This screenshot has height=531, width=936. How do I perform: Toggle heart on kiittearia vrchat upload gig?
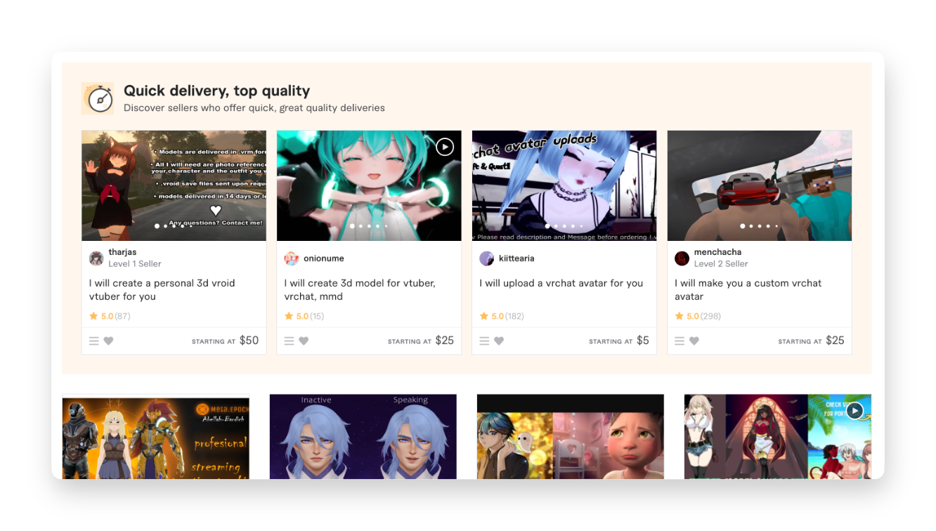(x=499, y=341)
